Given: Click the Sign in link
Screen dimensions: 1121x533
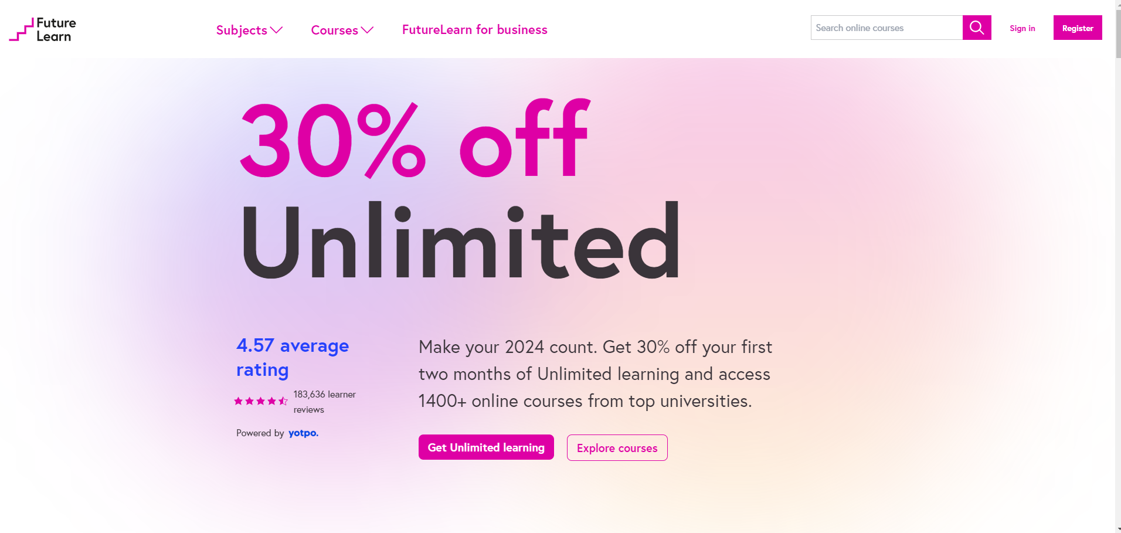Looking at the screenshot, I should coord(1022,28).
